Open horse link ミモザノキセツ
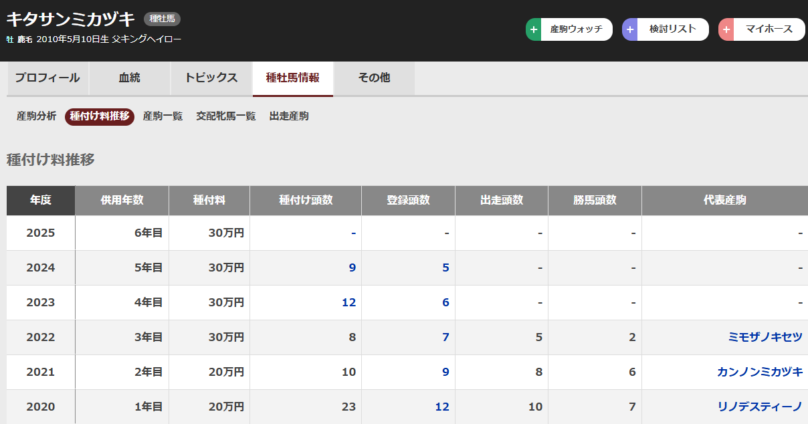808x424 pixels. pos(765,337)
